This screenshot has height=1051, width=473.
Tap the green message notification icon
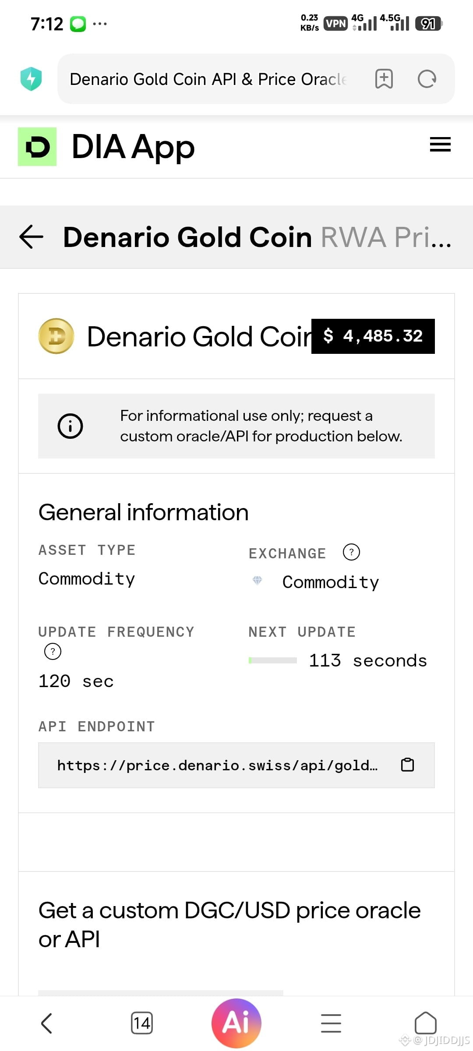tap(78, 24)
